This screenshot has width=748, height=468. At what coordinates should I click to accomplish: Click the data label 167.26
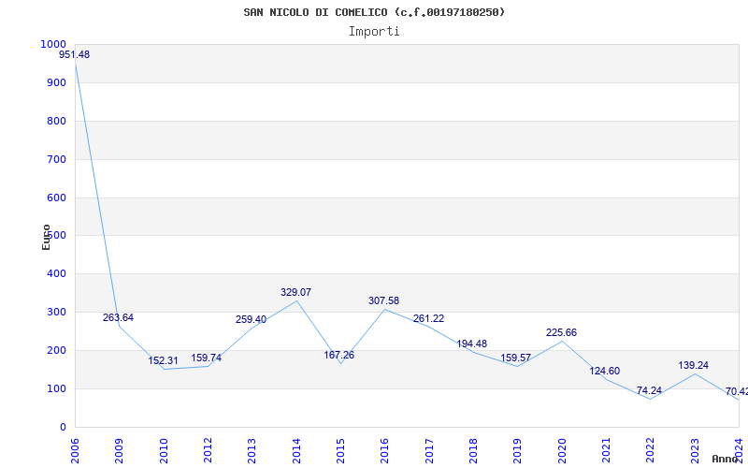point(339,355)
